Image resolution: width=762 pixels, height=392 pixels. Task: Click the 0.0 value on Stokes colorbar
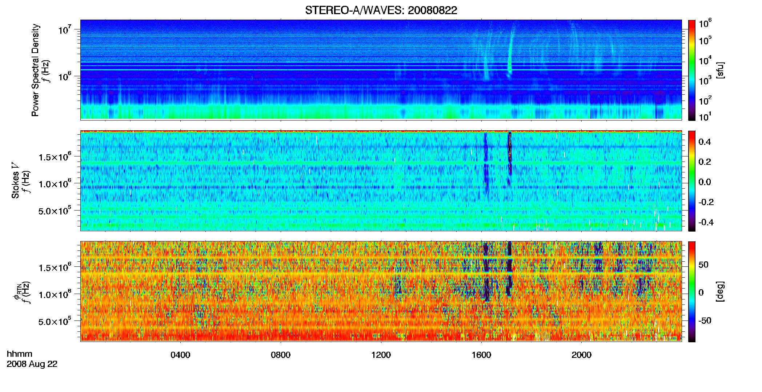pos(705,182)
